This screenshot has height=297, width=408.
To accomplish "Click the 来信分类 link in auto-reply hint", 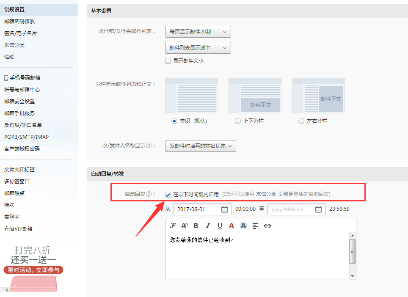I will click(x=266, y=194).
